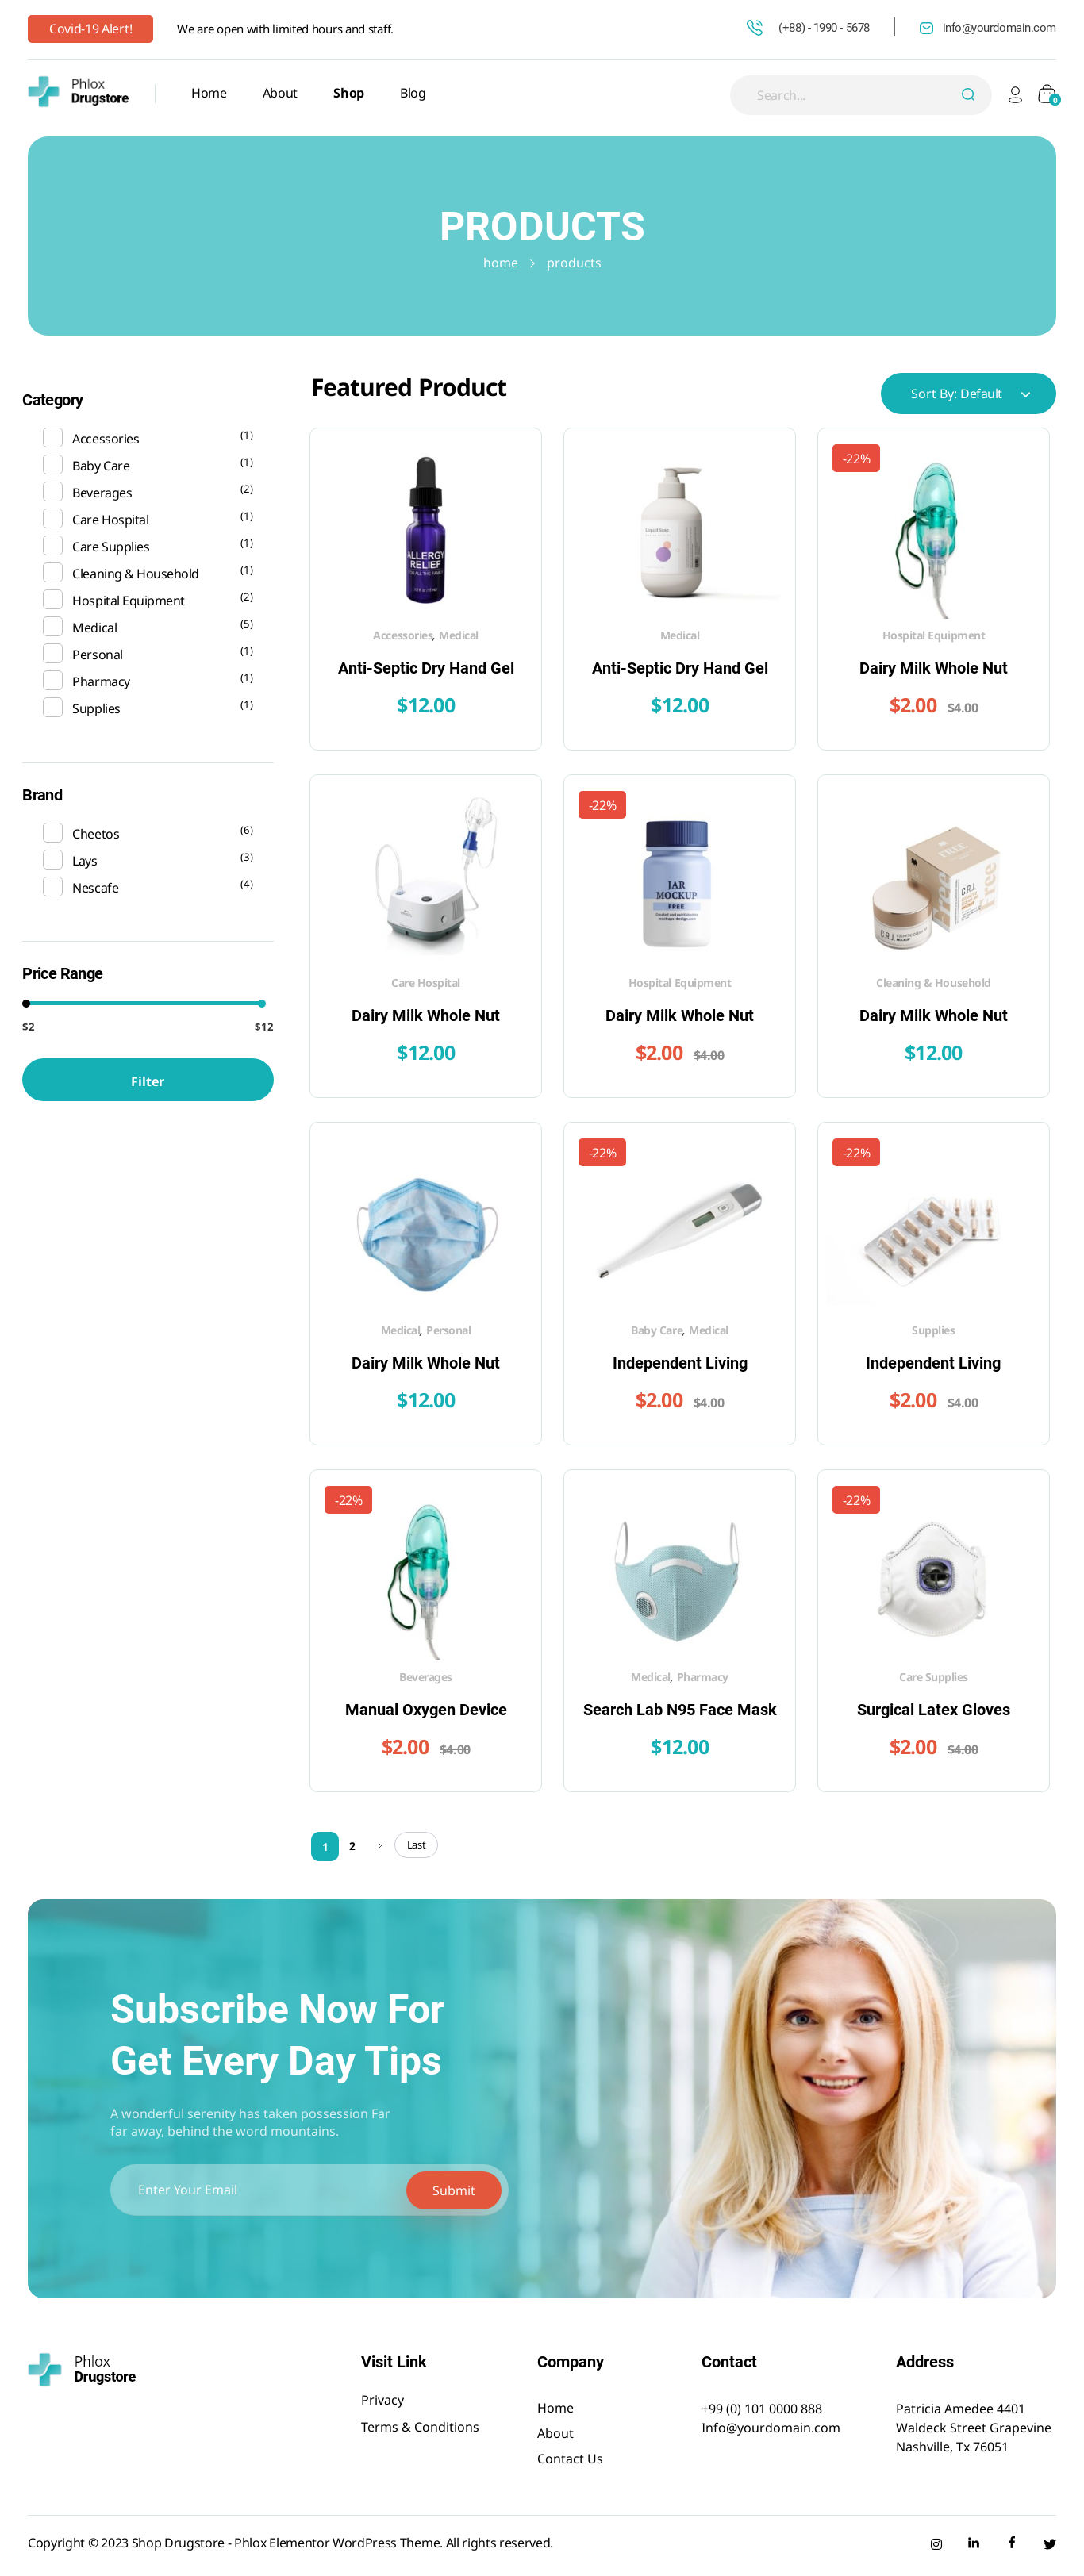Enable the Nescafe brand checkbox
Image resolution: width=1084 pixels, height=2576 pixels.
53,887
